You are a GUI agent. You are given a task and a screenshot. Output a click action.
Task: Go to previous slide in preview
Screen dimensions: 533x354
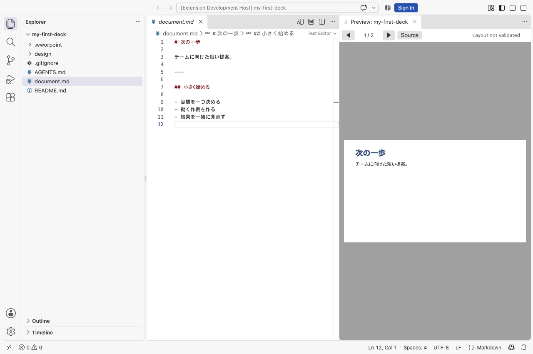pyautogui.click(x=349, y=35)
